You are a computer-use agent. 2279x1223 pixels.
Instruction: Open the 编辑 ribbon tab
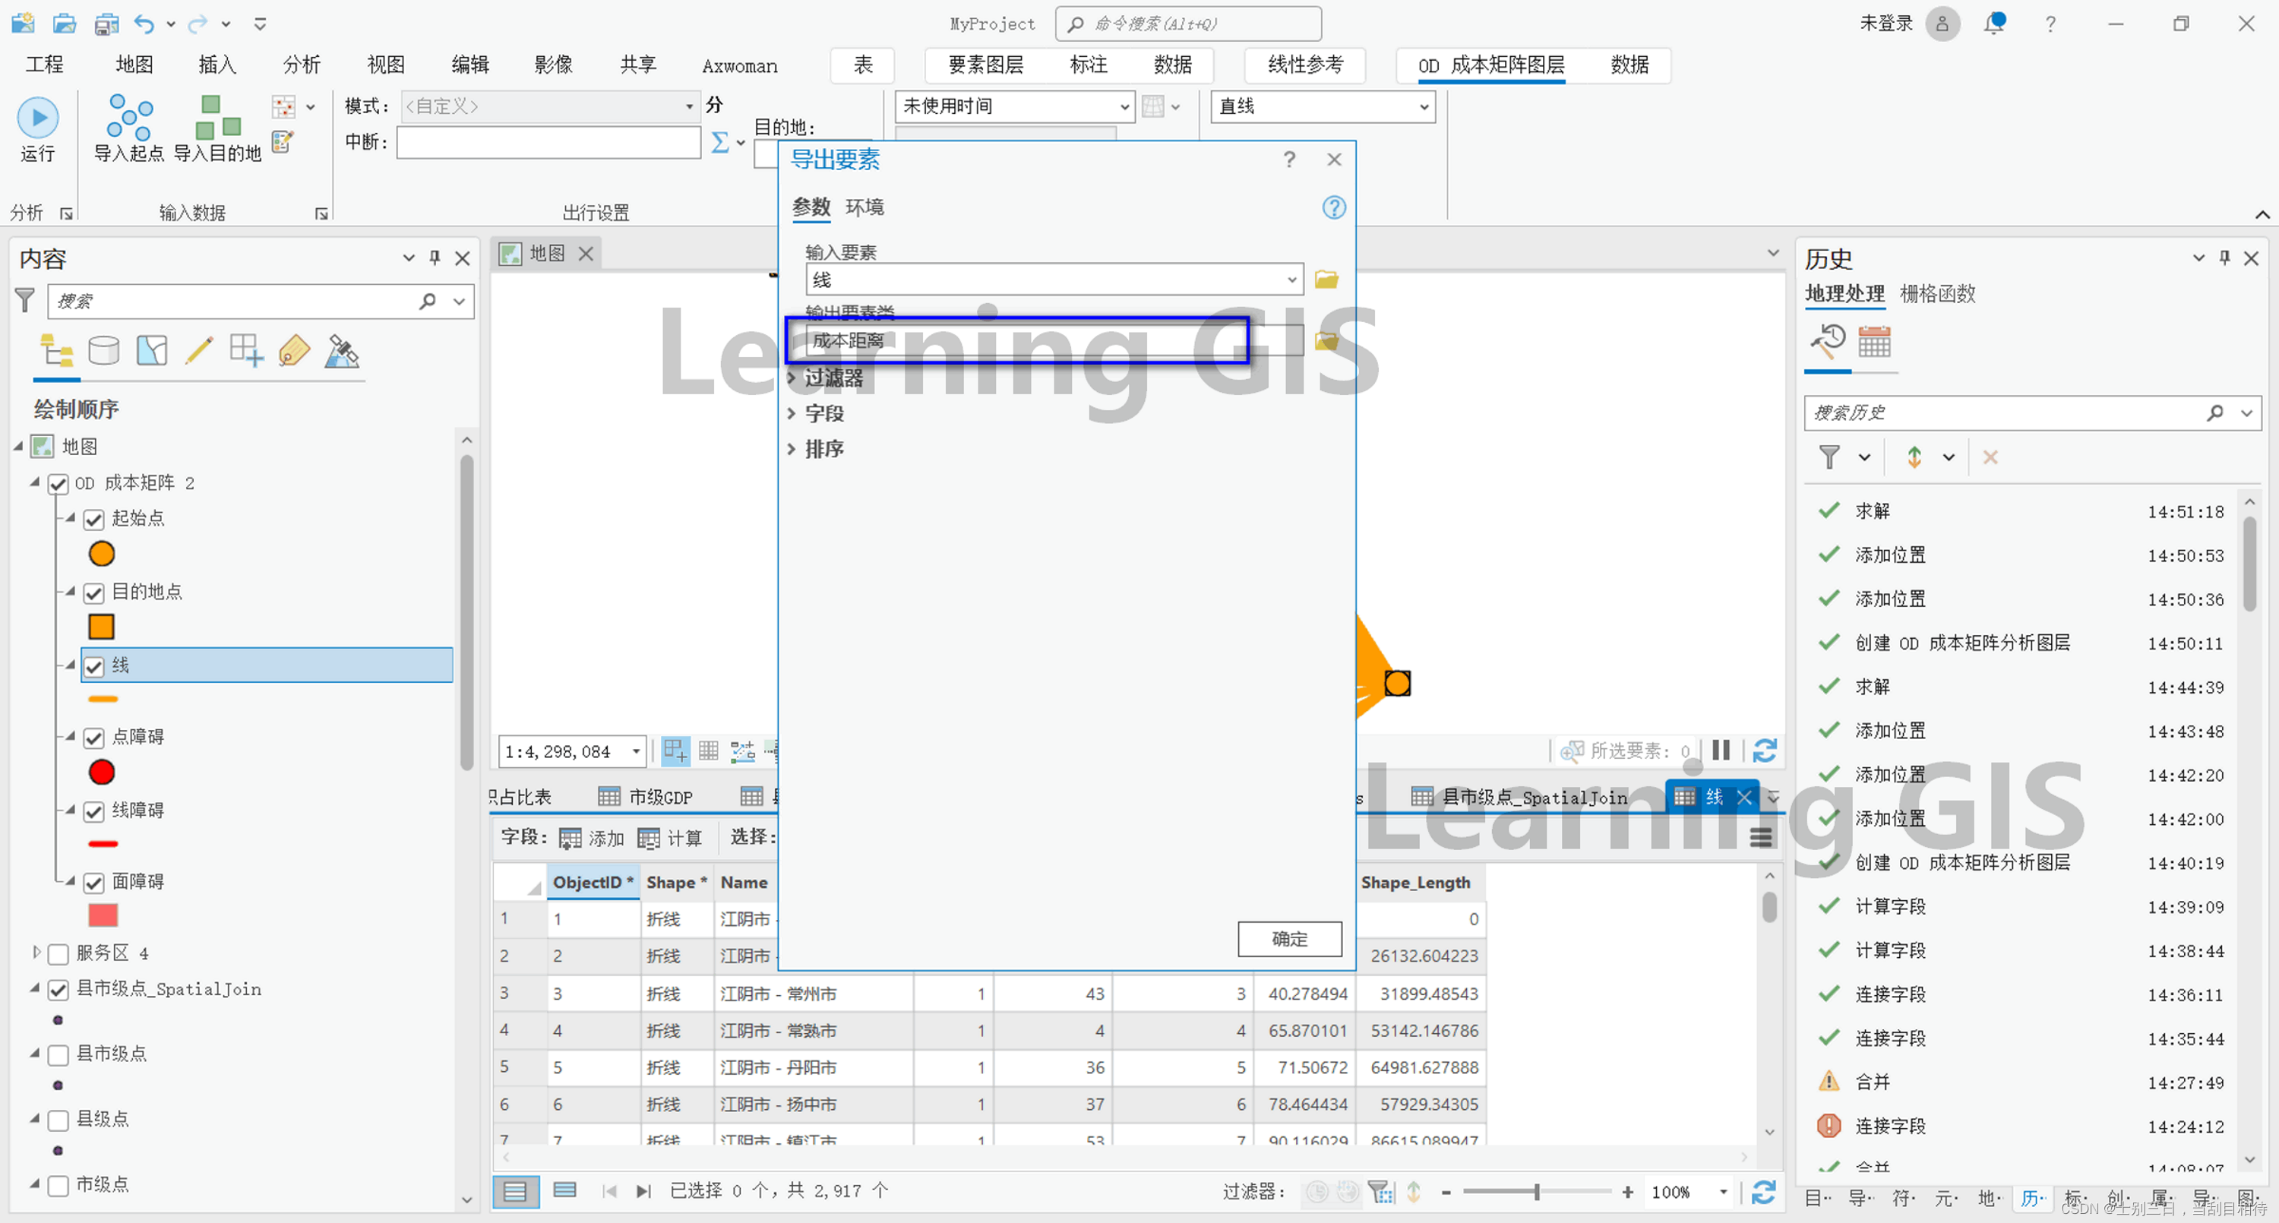469,65
